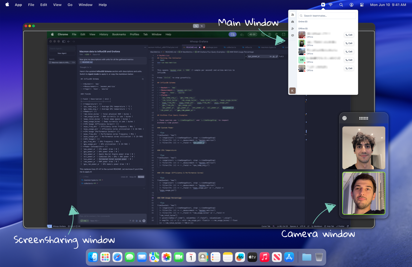This screenshot has height=267, width=412.
Task: Open the K profile avatar menu
Action: click(x=292, y=91)
